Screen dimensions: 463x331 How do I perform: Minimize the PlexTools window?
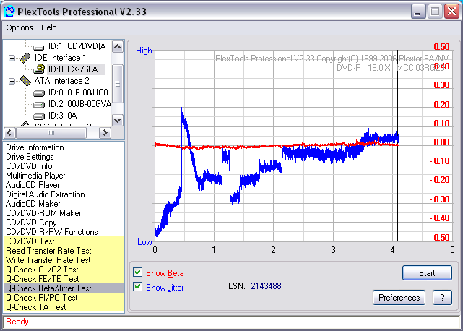[418, 12]
